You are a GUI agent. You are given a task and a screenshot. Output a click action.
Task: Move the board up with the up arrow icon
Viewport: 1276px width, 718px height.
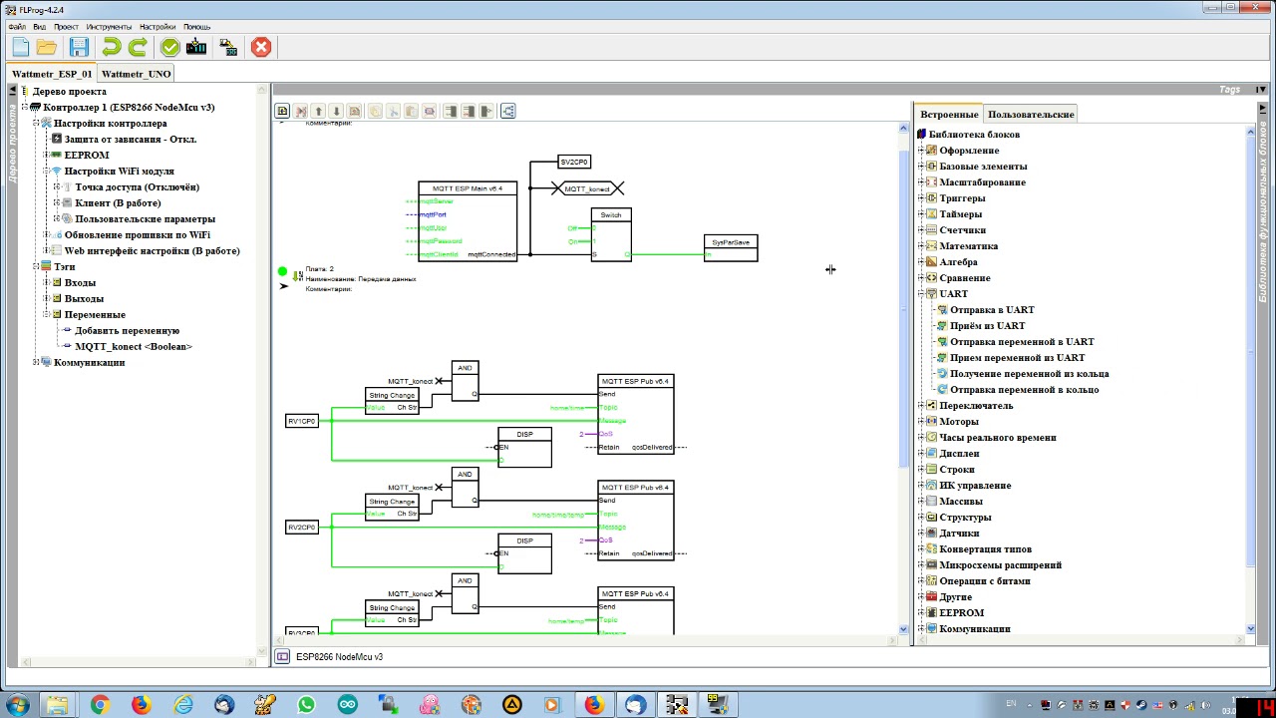point(318,111)
